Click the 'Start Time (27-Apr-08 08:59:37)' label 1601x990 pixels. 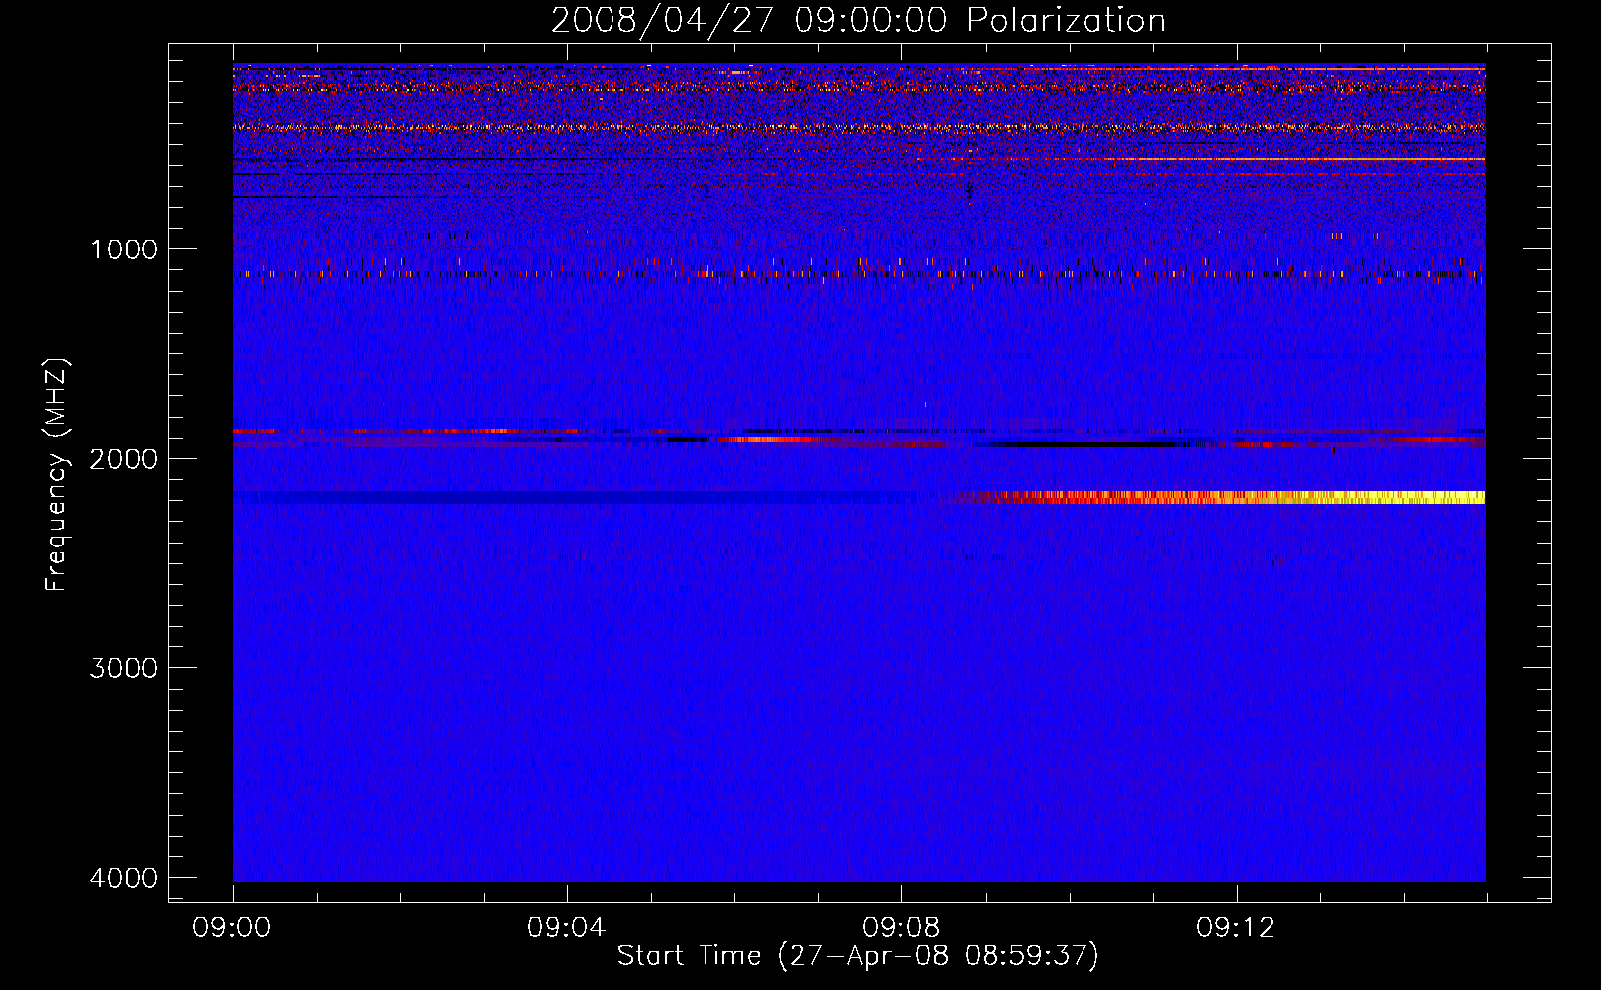click(x=858, y=956)
